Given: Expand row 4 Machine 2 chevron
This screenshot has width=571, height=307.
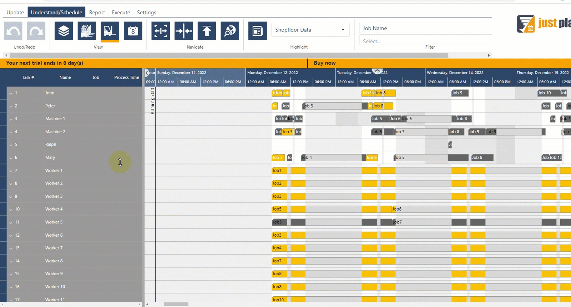Looking at the screenshot, I should pos(11,132).
